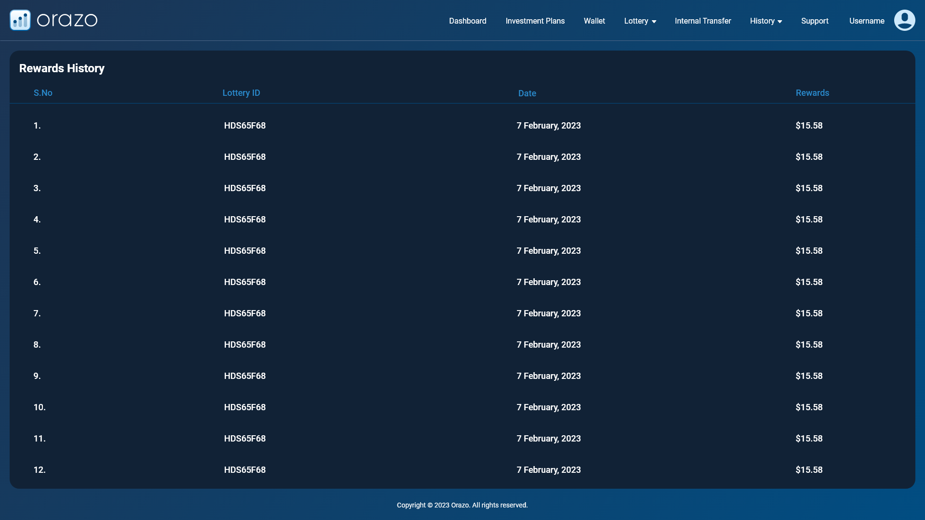Click the S.No column header
The height and width of the screenshot is (520, 925).
[x=43, y=93]
